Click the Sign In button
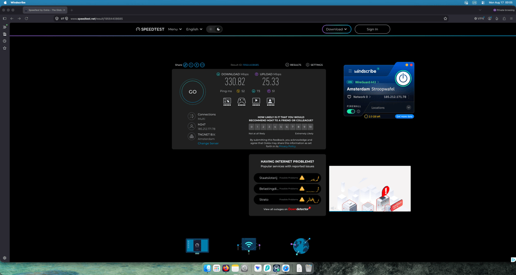Screen dimensions: 516x275 [x=372, y=29]
